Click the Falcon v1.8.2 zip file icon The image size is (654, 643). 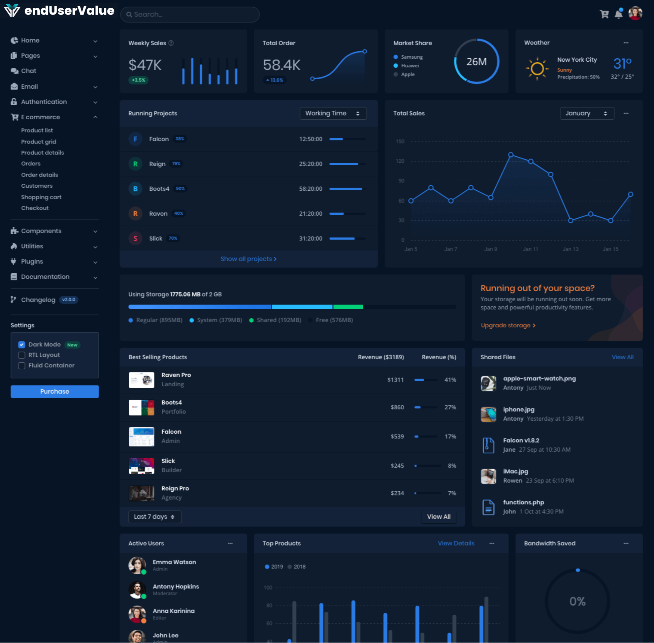coord(488,445)
